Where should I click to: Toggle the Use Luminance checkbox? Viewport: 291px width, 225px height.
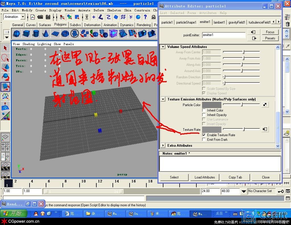point(204,119)
